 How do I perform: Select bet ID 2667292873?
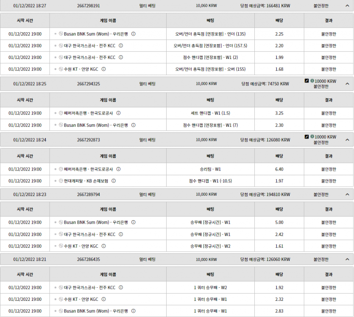click(x=89, y=140)
